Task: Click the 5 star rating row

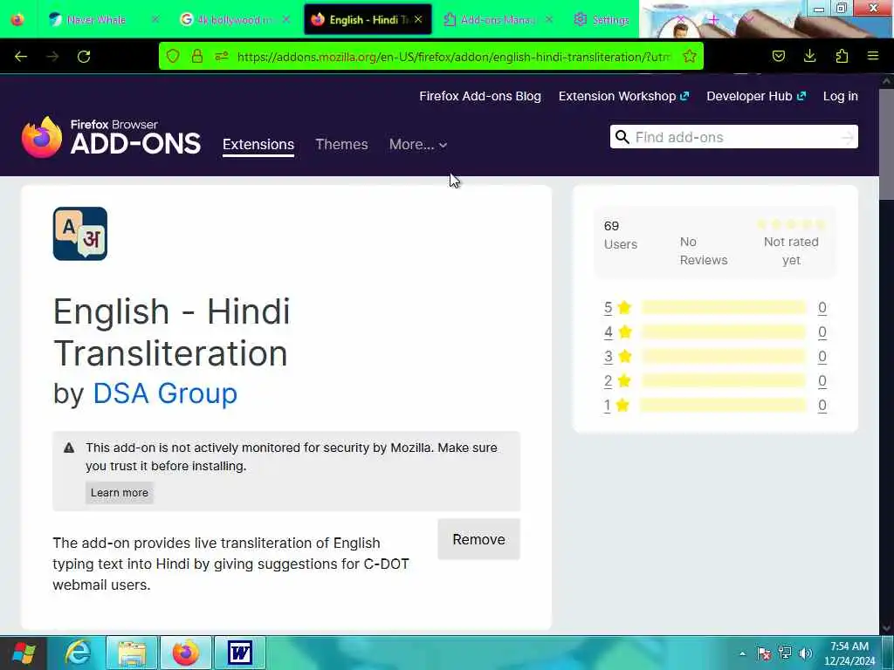Action: point(715,308)
